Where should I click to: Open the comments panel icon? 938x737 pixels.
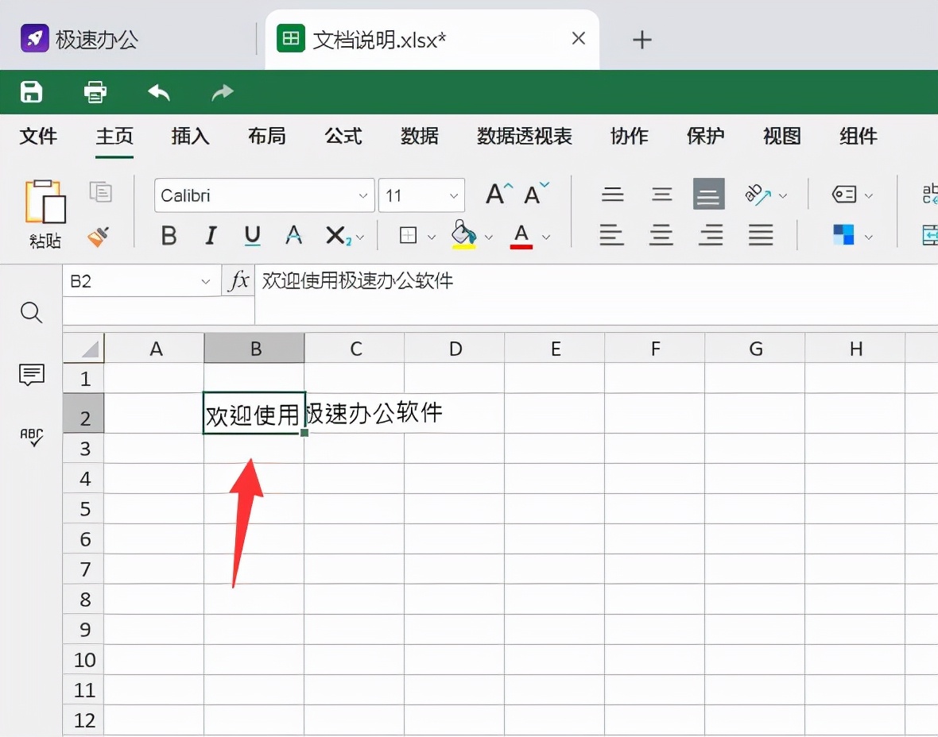32,376
